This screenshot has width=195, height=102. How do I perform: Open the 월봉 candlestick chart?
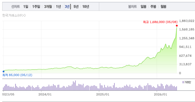pos(163,7)
